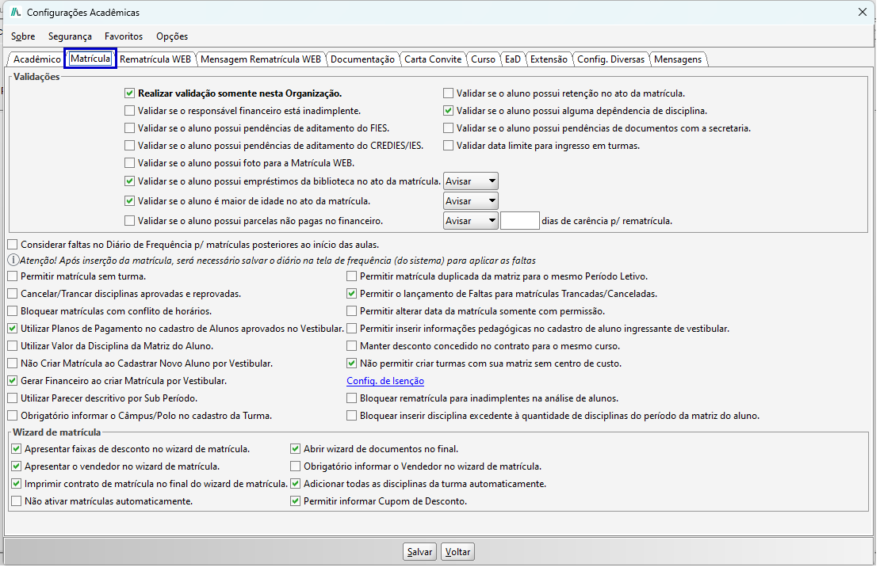Image resolution: width=880 pixels, height=571 pixels.
Task: Open the Config. de Isenção link
Action: coord(385,381)
